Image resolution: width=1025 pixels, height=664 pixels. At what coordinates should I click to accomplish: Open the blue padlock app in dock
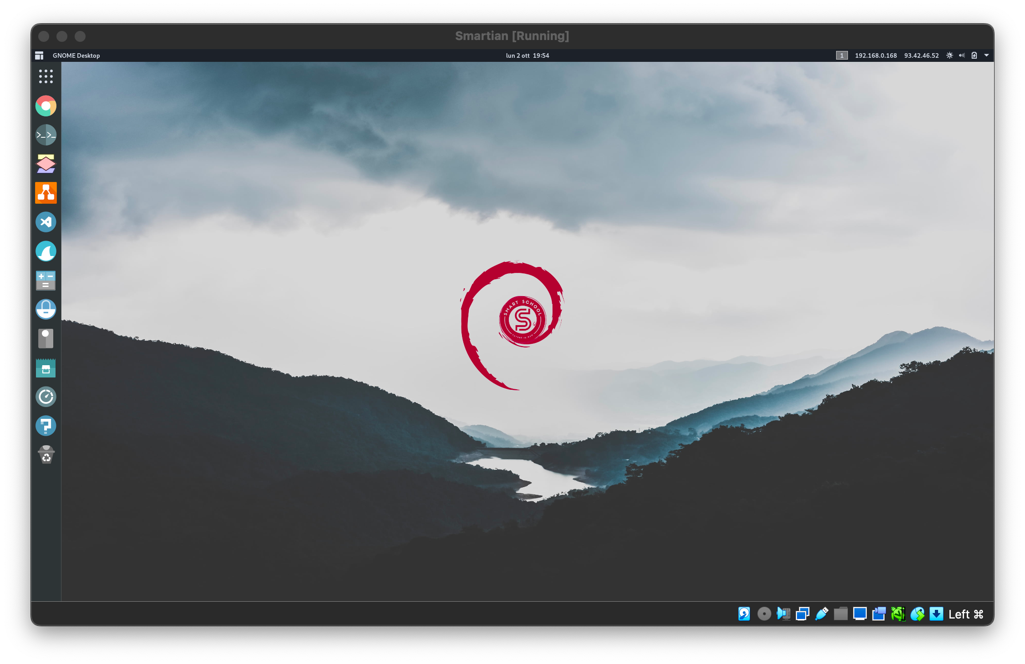click(x=46, y=309)
